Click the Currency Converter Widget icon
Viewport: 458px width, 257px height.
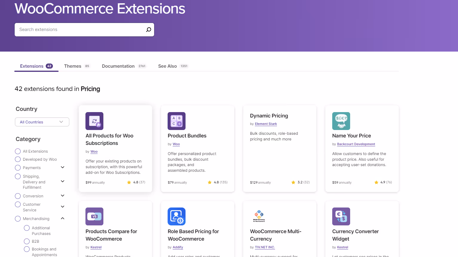point(341,216)
